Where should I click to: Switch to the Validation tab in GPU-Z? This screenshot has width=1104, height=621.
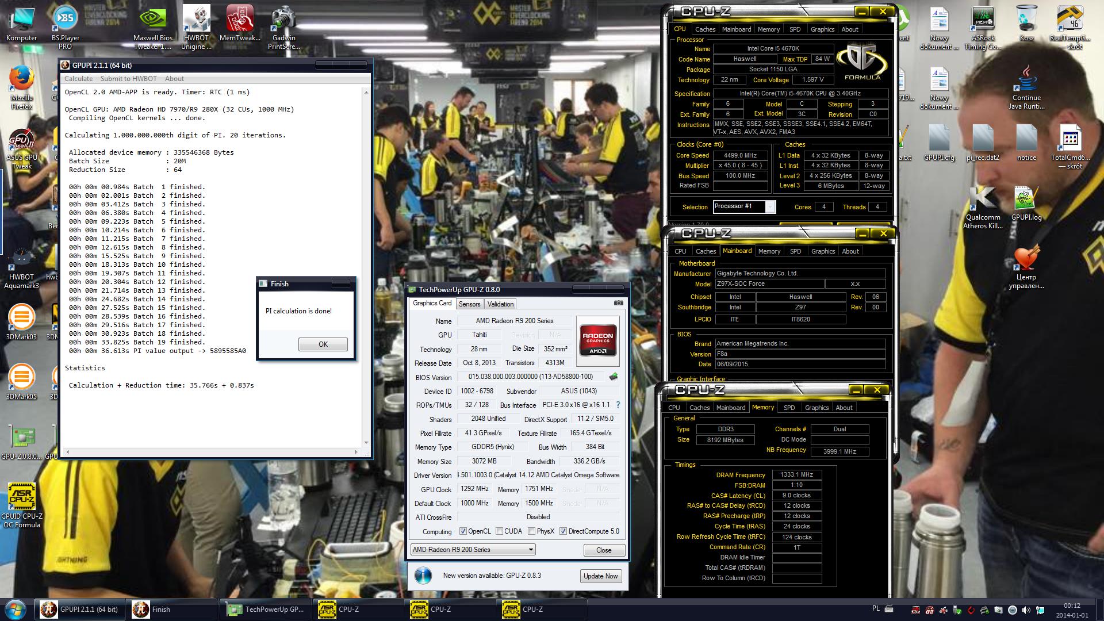[500, 304]
